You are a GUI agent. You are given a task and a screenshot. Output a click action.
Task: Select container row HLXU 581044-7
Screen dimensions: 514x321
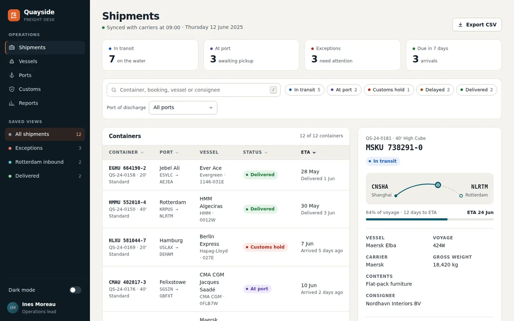coord(226,247)
